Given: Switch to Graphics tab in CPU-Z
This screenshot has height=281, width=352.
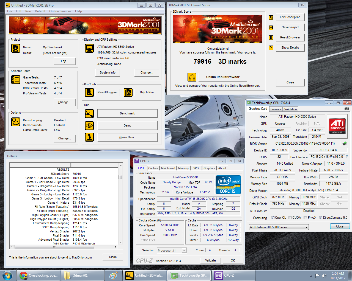Looking at the screenshot, I should 209,168.
